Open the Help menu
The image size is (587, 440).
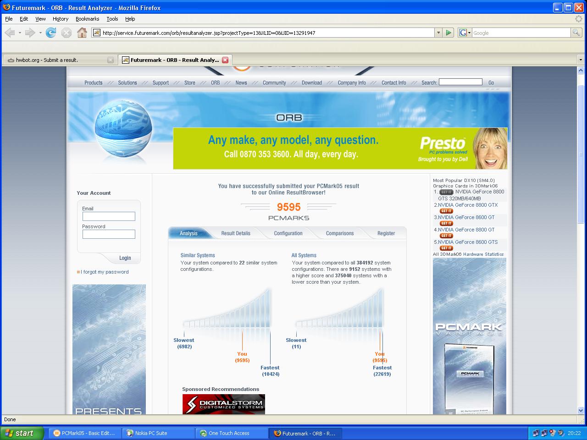tap(130, 19)
